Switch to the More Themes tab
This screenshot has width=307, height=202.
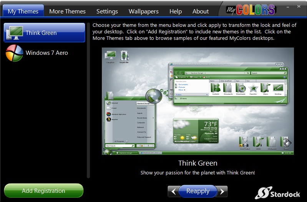67,11
